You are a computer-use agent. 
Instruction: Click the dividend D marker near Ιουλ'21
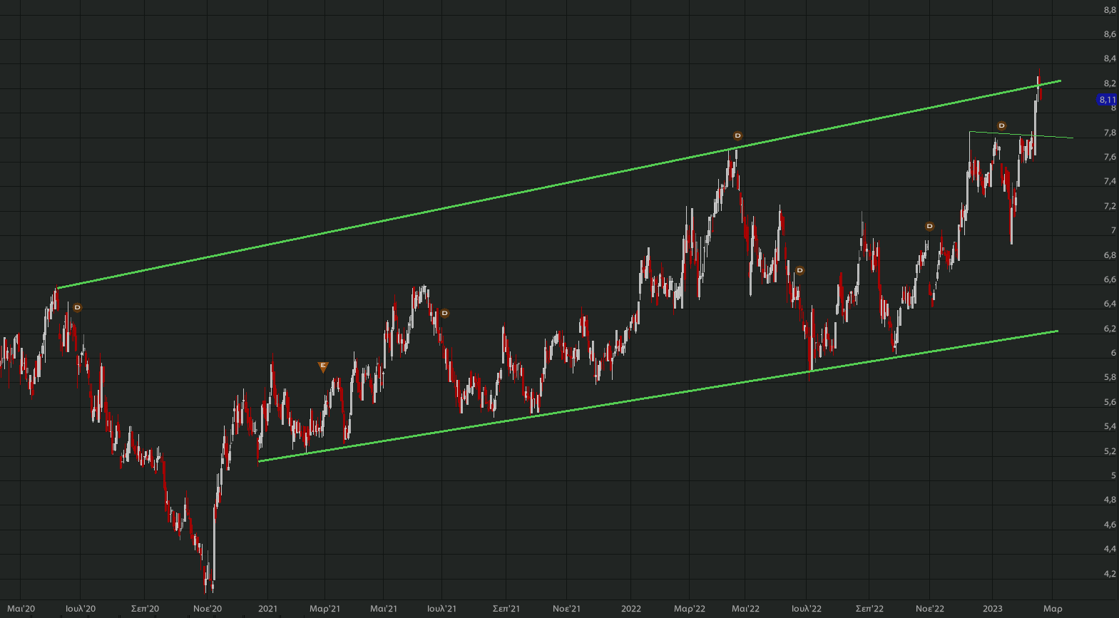pyautogui.click(x=445, y=313)
